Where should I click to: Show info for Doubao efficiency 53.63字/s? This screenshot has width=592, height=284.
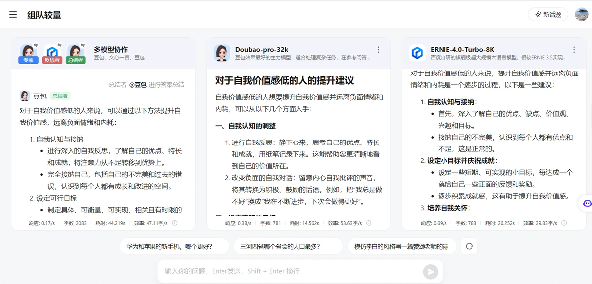click(x=369, y=223)
